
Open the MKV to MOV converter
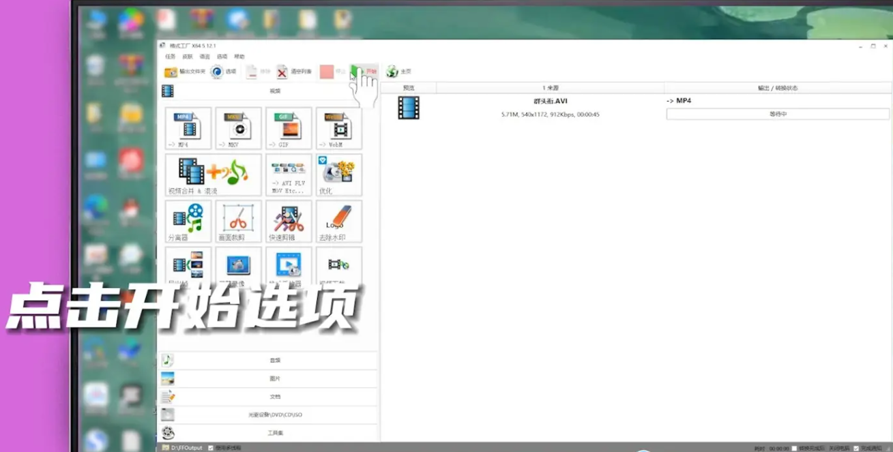pyautogui.click(x=237, y=128)
